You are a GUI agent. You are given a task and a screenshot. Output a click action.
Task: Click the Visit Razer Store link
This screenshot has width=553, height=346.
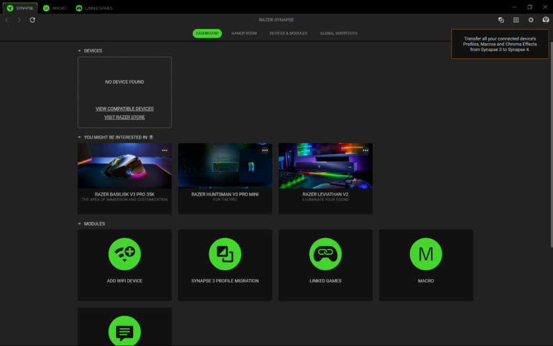[125, 117]
